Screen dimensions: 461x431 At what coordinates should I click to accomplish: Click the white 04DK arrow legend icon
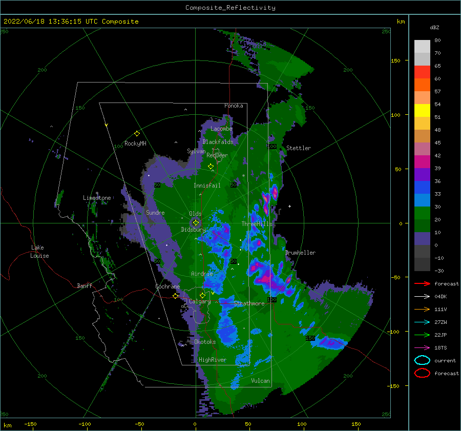point(422,296)
